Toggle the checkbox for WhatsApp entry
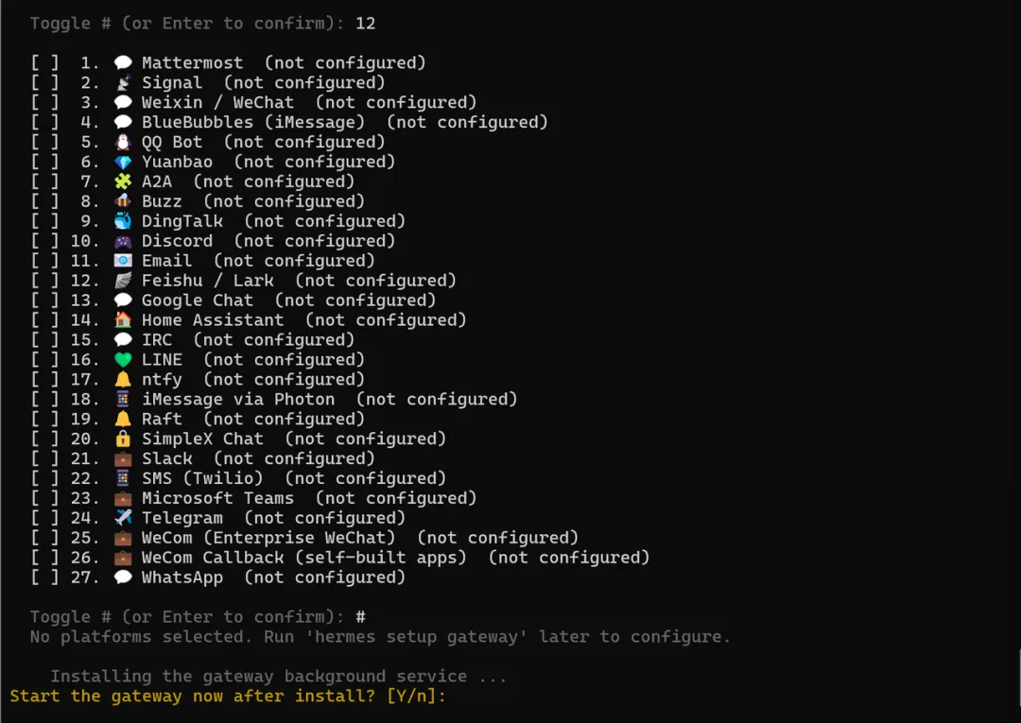The image size is (1021, 723). 45,577
